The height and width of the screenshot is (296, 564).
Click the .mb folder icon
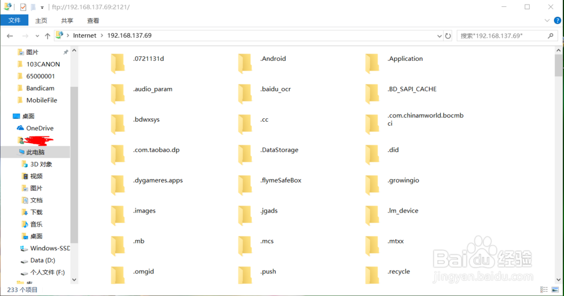[x=118, y=246]
